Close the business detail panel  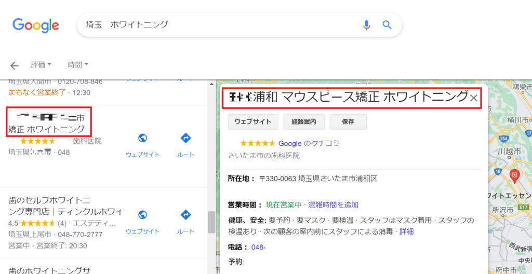point(474,99)
